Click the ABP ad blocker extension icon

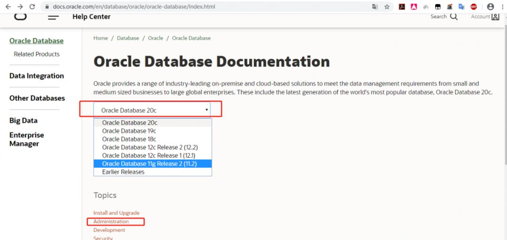tap(473, 7)
